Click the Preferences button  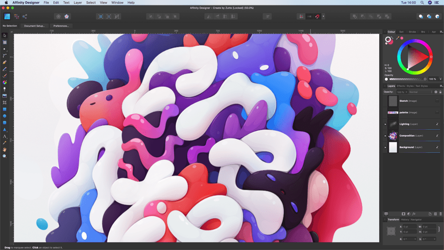pos(61,26)
